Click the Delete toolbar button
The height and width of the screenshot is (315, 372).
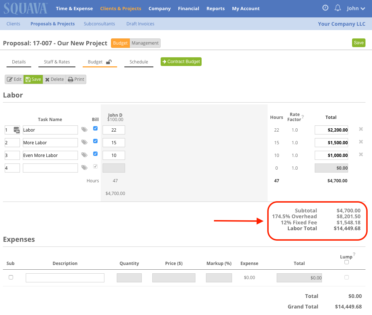pyautogui.click(x=54, y=79)
